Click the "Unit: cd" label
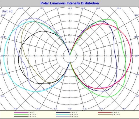This screenshot has height=119, width=139. 7,11
